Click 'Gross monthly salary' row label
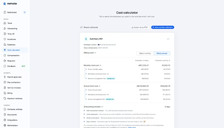The width and height of the screenshot is (224, 128). (95, 69)
